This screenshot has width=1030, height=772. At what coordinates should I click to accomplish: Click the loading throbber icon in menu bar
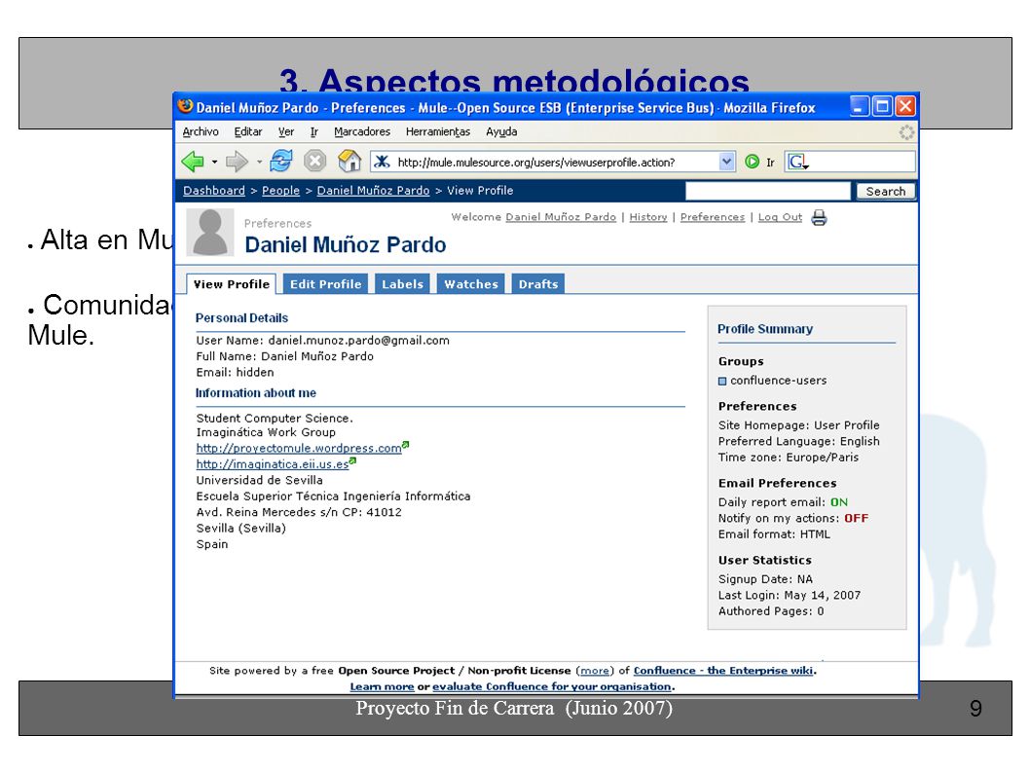pyautogui.click(x=906, y=132)
